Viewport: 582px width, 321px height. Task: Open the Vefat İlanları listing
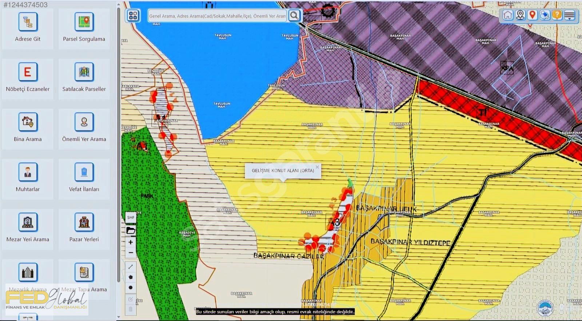84,172
